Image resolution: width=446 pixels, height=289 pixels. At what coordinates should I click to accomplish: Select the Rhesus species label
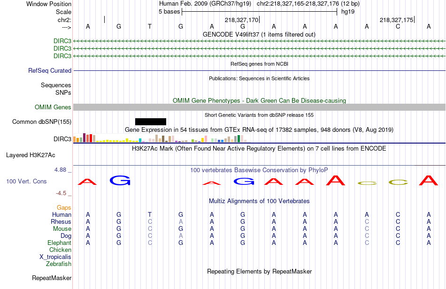(x=61, y=221)
